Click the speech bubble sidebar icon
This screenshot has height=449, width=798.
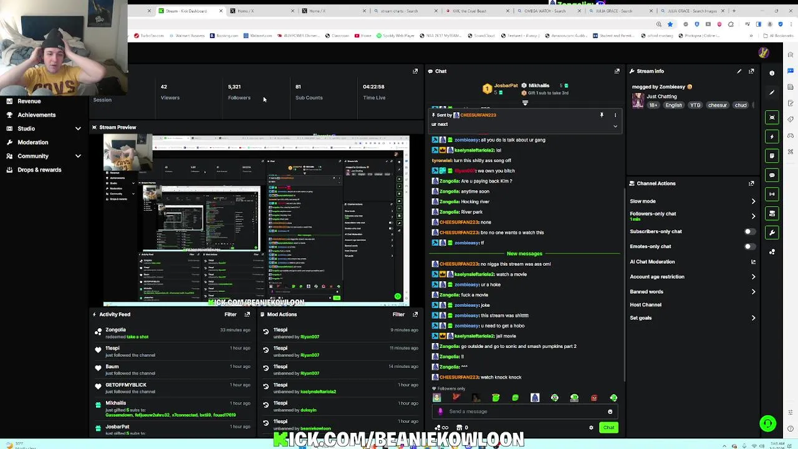[x=772, y=175]
